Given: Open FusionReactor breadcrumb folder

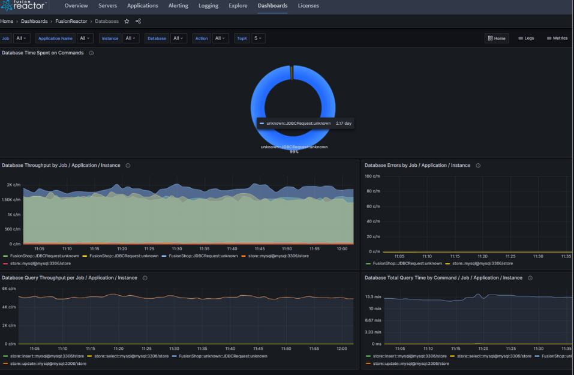Looking at the screenshot, I should click(x=71, y=21).
